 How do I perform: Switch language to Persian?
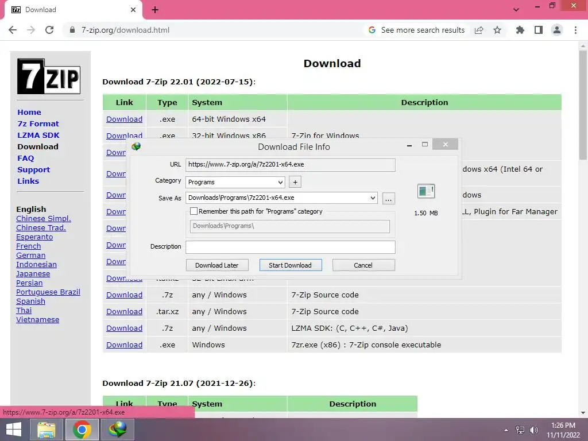click(x=29, y=283)
